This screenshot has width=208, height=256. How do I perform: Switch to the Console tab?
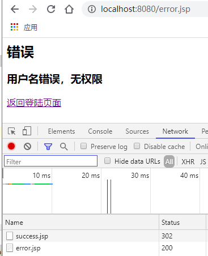(x=100, y=131)
